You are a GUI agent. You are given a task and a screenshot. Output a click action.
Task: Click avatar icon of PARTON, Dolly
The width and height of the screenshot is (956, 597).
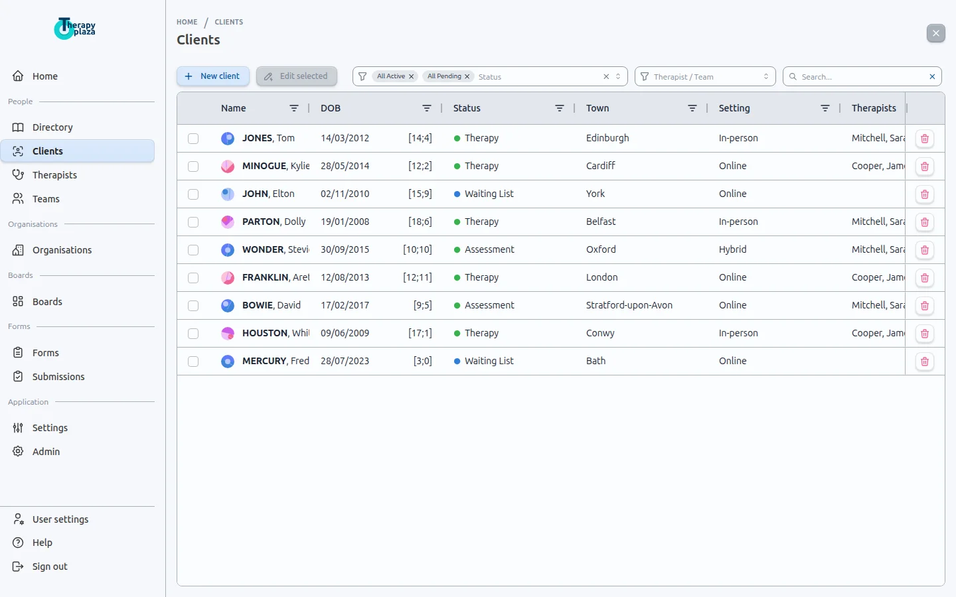tap(228, 222)
